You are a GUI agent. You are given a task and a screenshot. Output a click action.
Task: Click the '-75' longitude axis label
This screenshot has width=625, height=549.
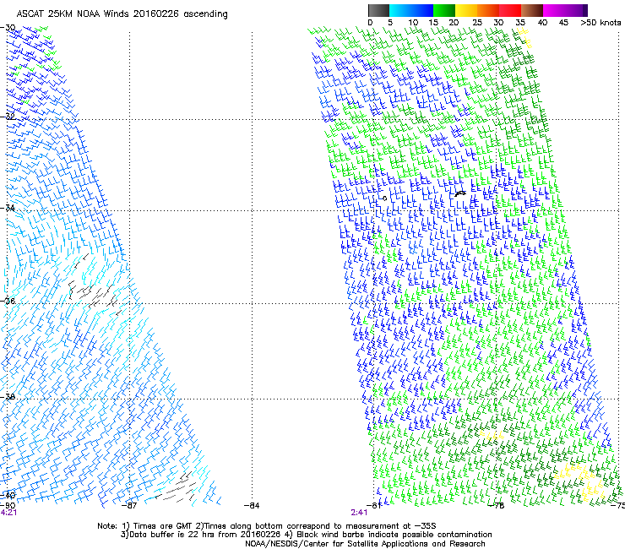click(x=618, y=506)
